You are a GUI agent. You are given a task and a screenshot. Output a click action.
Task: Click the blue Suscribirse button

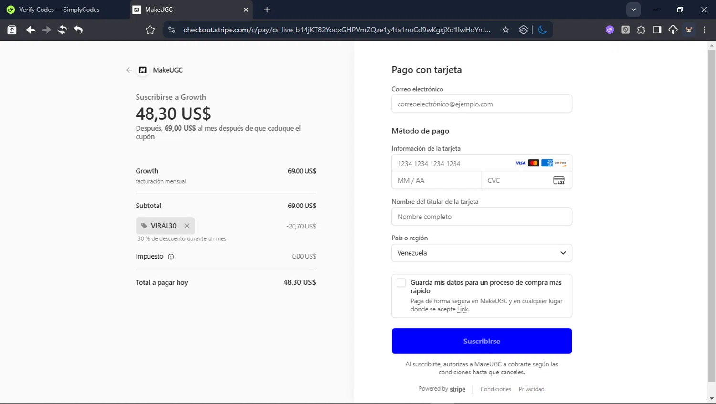tap(482, 341)
